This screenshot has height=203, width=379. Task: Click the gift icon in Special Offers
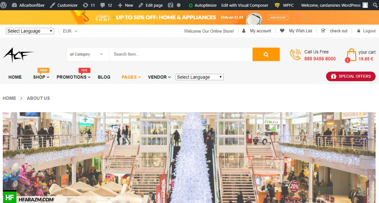click(x=334, y=76)
